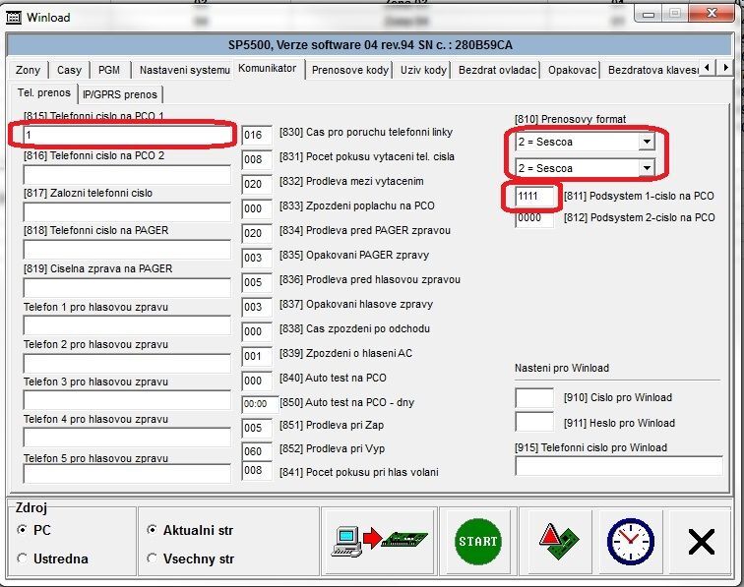This screenshot has height=587, width=744.
Task: Click the Winload title bar app icon
Action: [x=14, y=17]
